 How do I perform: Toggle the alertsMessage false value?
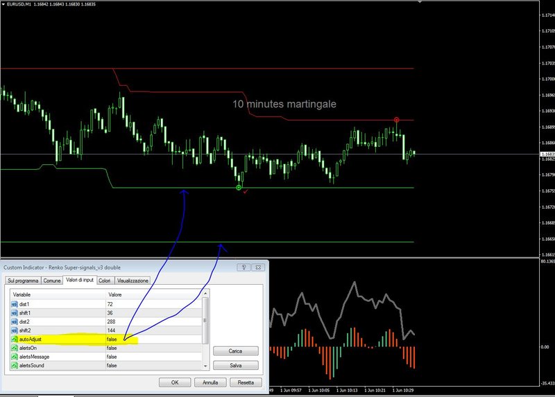(x=112, y=357)
